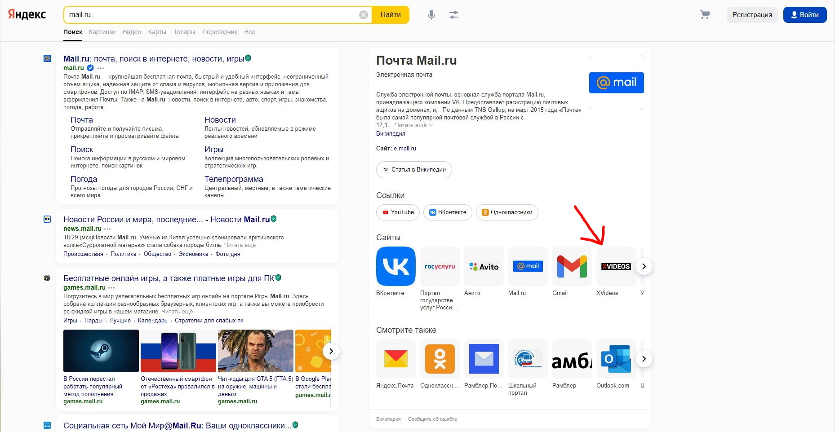Click the Регистрация button

[x=752, y=15]
